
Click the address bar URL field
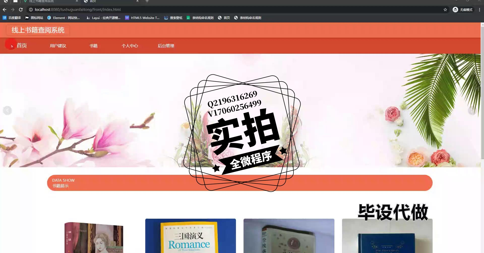[237, 10]
